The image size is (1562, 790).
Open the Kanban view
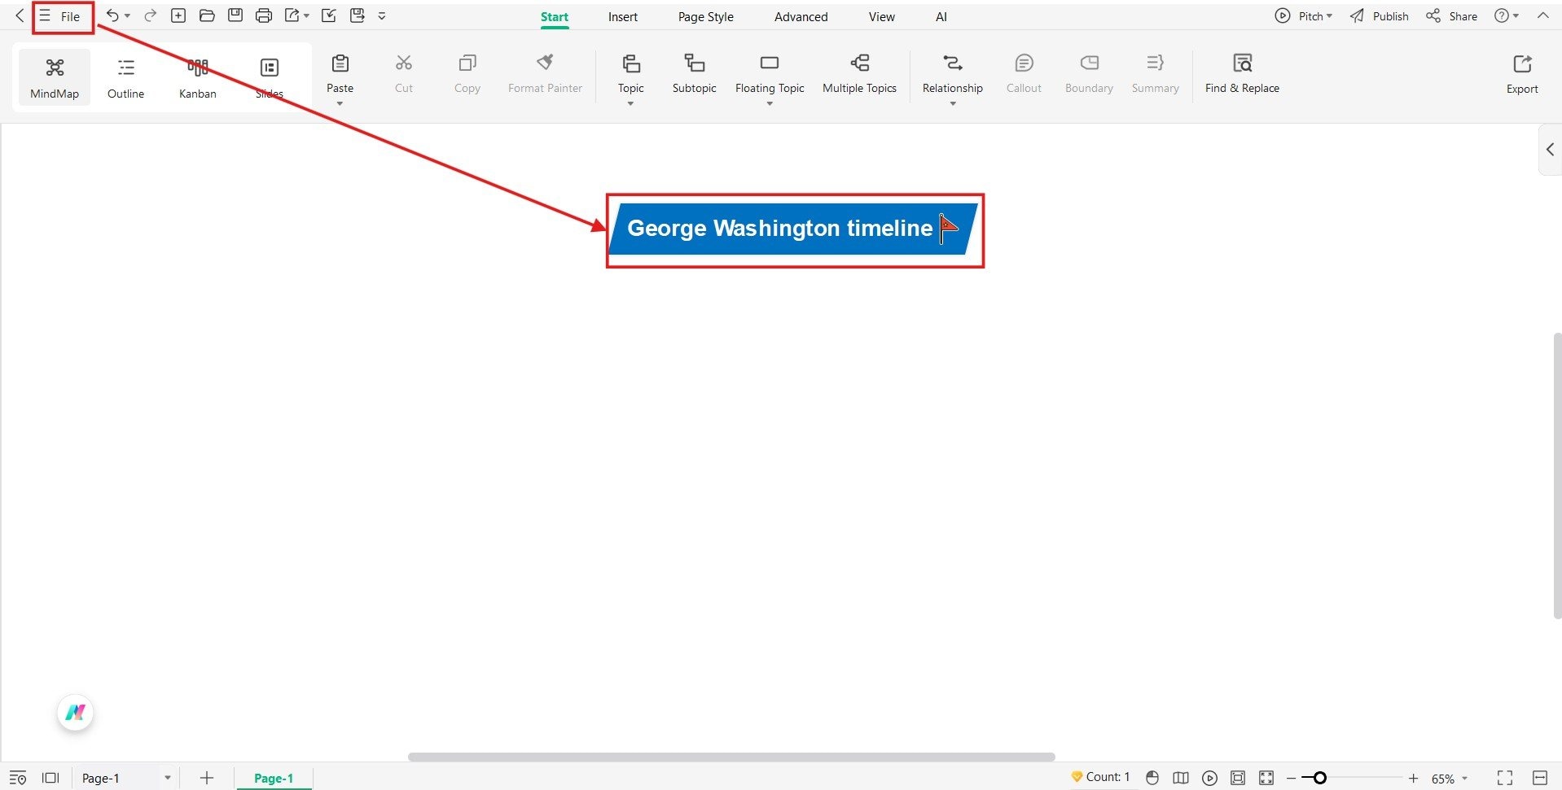pyautogui.click(x=196, y=76)
